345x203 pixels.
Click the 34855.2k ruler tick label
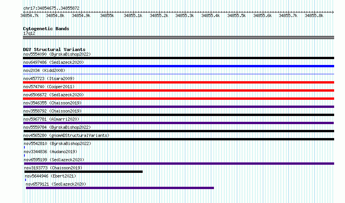coord(159,15)
